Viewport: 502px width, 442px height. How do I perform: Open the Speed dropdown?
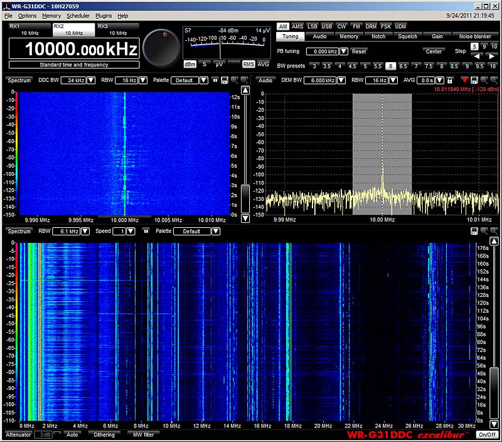131,231
